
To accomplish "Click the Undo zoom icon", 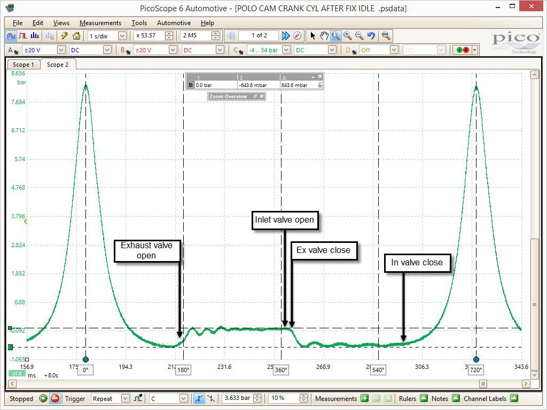I will 371,36.
